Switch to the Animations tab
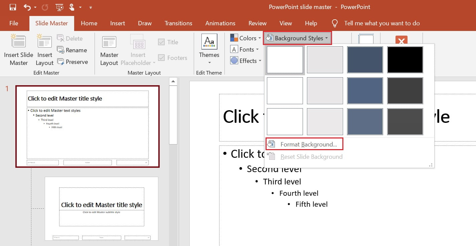Viewport: 476px width, 246px height. tap(220, 23)
